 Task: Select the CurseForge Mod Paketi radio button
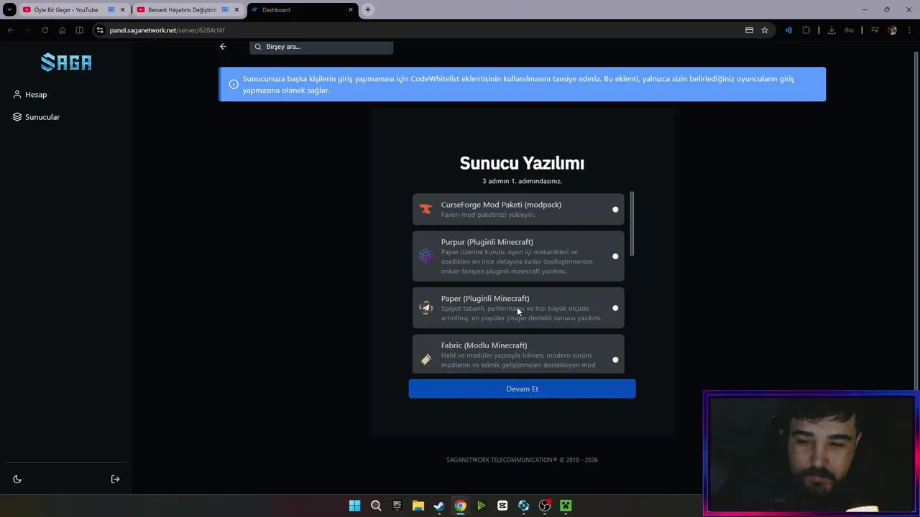615,210
